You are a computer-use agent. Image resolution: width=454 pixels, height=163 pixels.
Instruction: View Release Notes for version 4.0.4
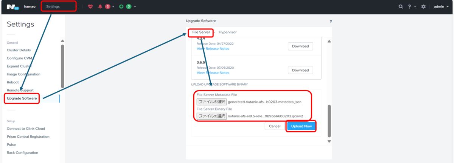click(213, 49)
